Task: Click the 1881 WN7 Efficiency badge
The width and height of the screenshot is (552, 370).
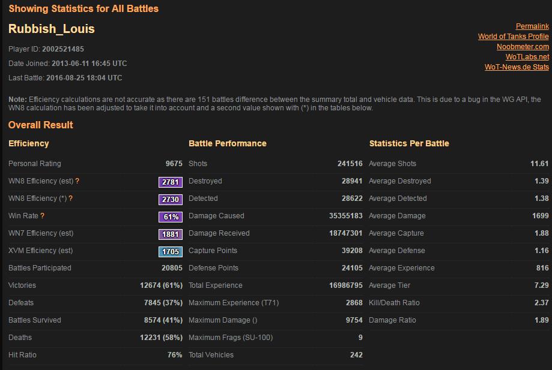Action: click(x=171, y=233)
